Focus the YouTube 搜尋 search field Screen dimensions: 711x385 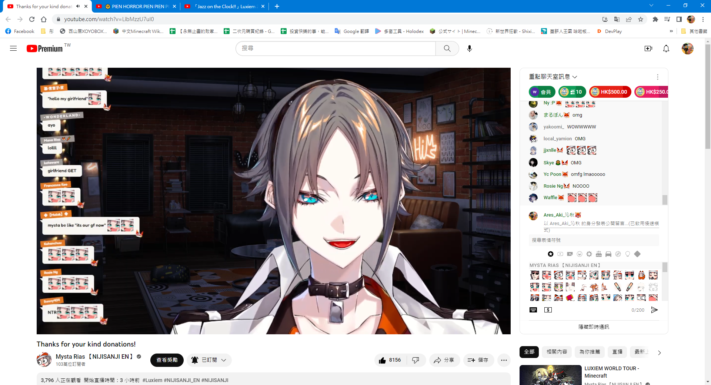[336, 48]
